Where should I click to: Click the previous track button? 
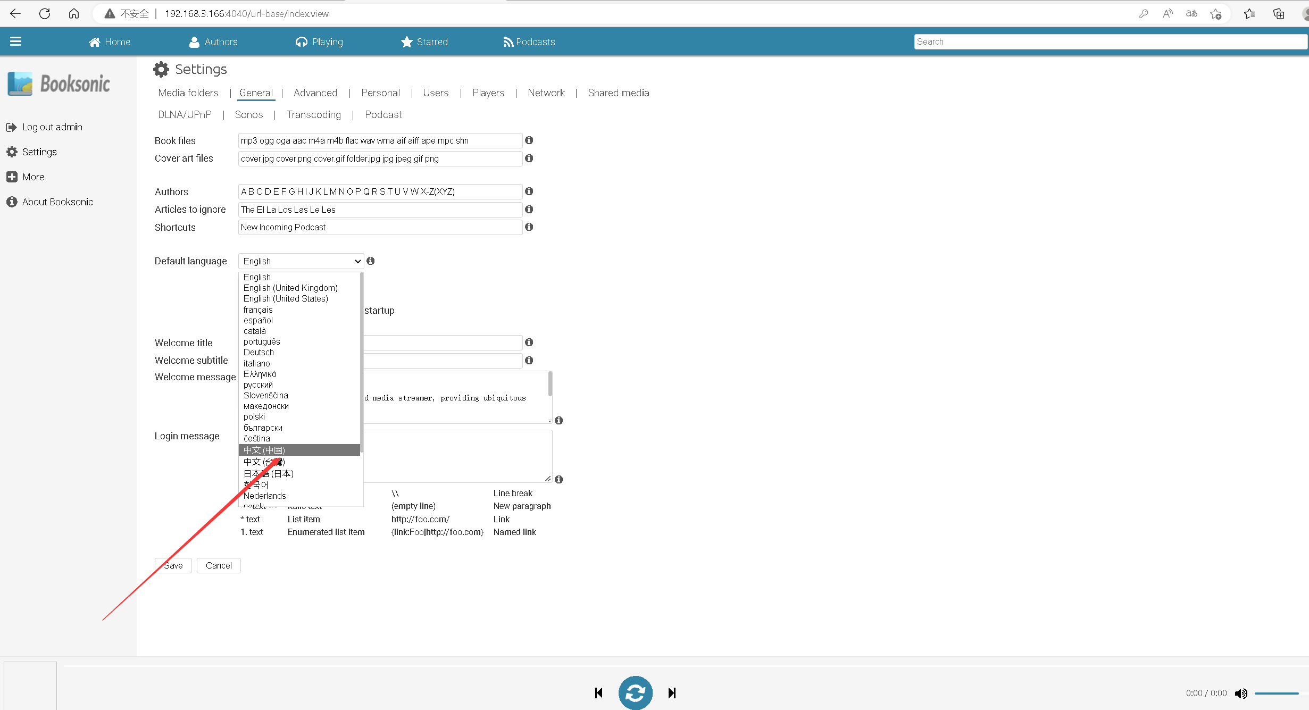599,692
